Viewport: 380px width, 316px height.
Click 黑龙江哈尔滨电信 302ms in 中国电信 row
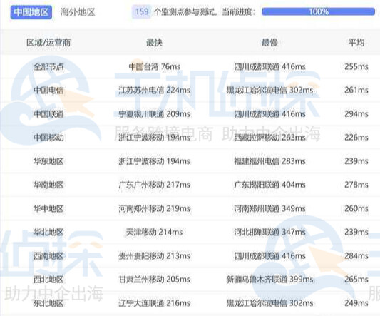(x=269, y=90)
